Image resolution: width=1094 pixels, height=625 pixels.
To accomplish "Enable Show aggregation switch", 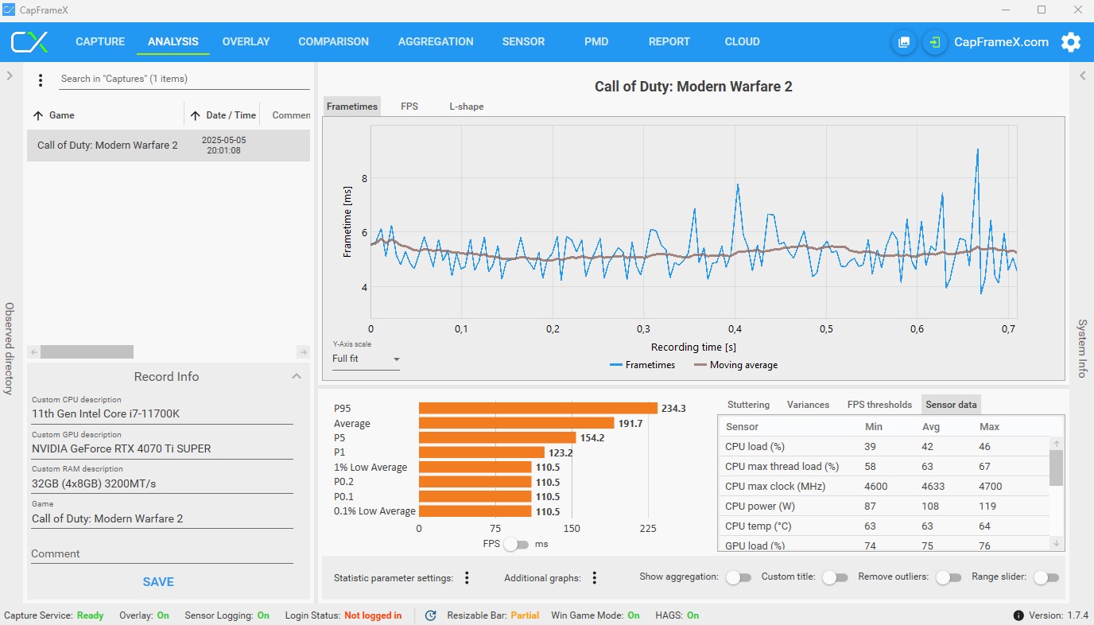I will pyautogui.click(x=738, y=577).
